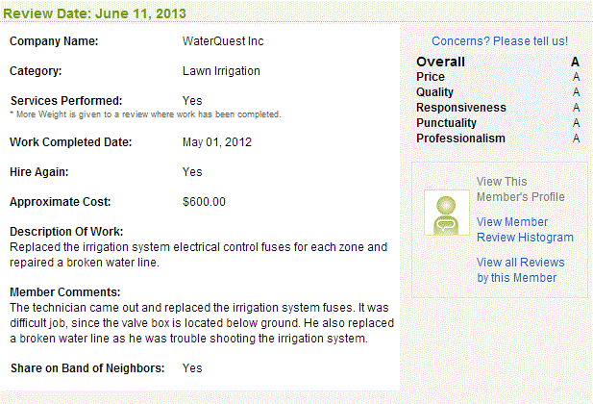The width and height of the screenshot is (593, 404).
Task: Click the May 01, 2012 completed date
Action: coord(217,142)
